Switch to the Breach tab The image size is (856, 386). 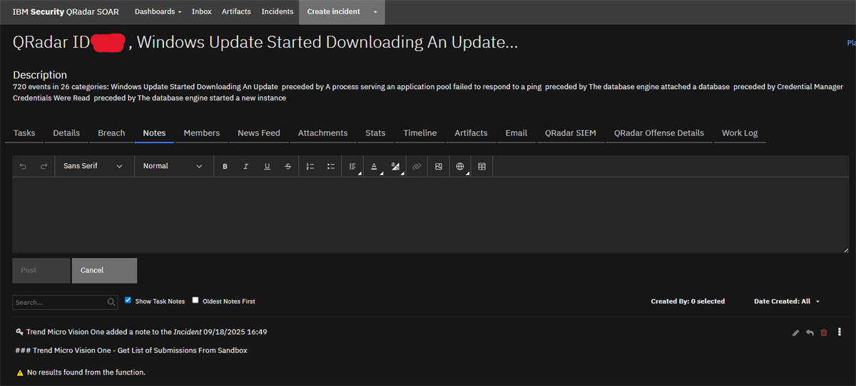pos(111,133)
